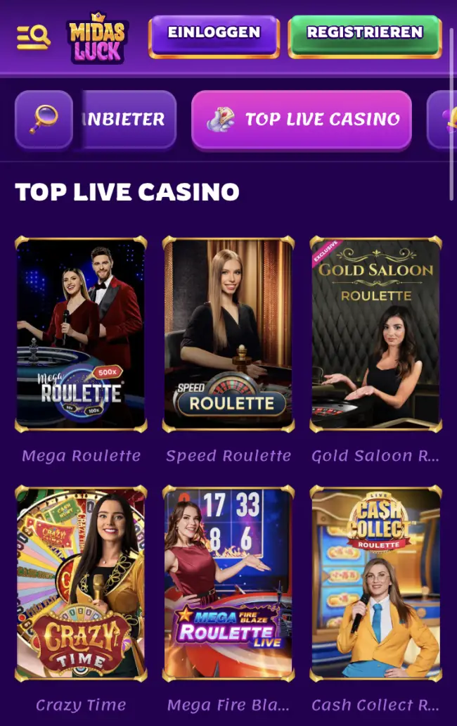Click the Einloggen button

[x=214, y=37]
